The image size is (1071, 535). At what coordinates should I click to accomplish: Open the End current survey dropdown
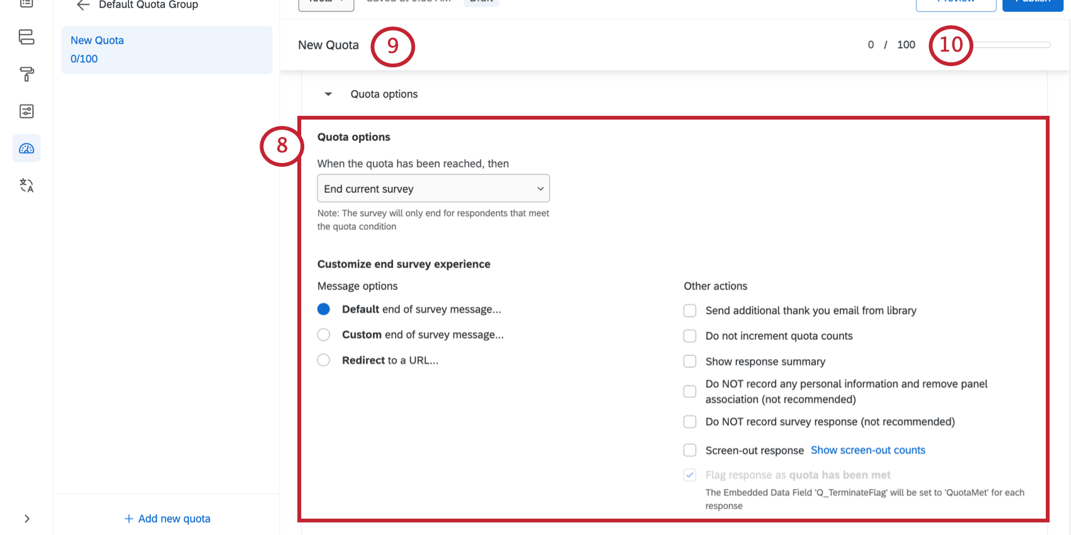pos(433,189)
